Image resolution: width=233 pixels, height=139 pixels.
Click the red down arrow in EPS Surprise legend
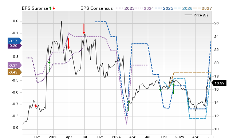point(54,8)
